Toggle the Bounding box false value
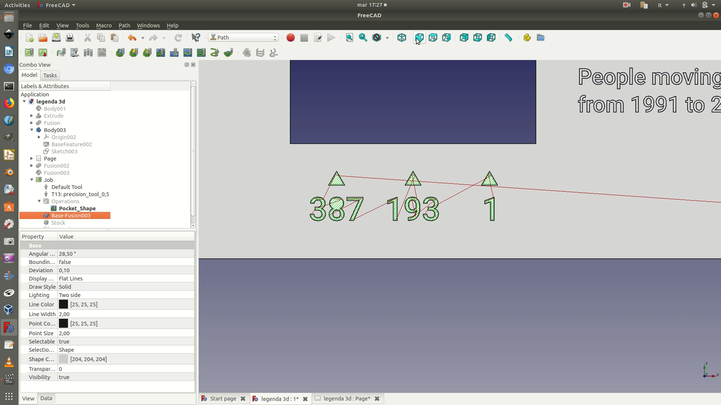The height and width of the screenshot is (405, 721). [126, 262]
